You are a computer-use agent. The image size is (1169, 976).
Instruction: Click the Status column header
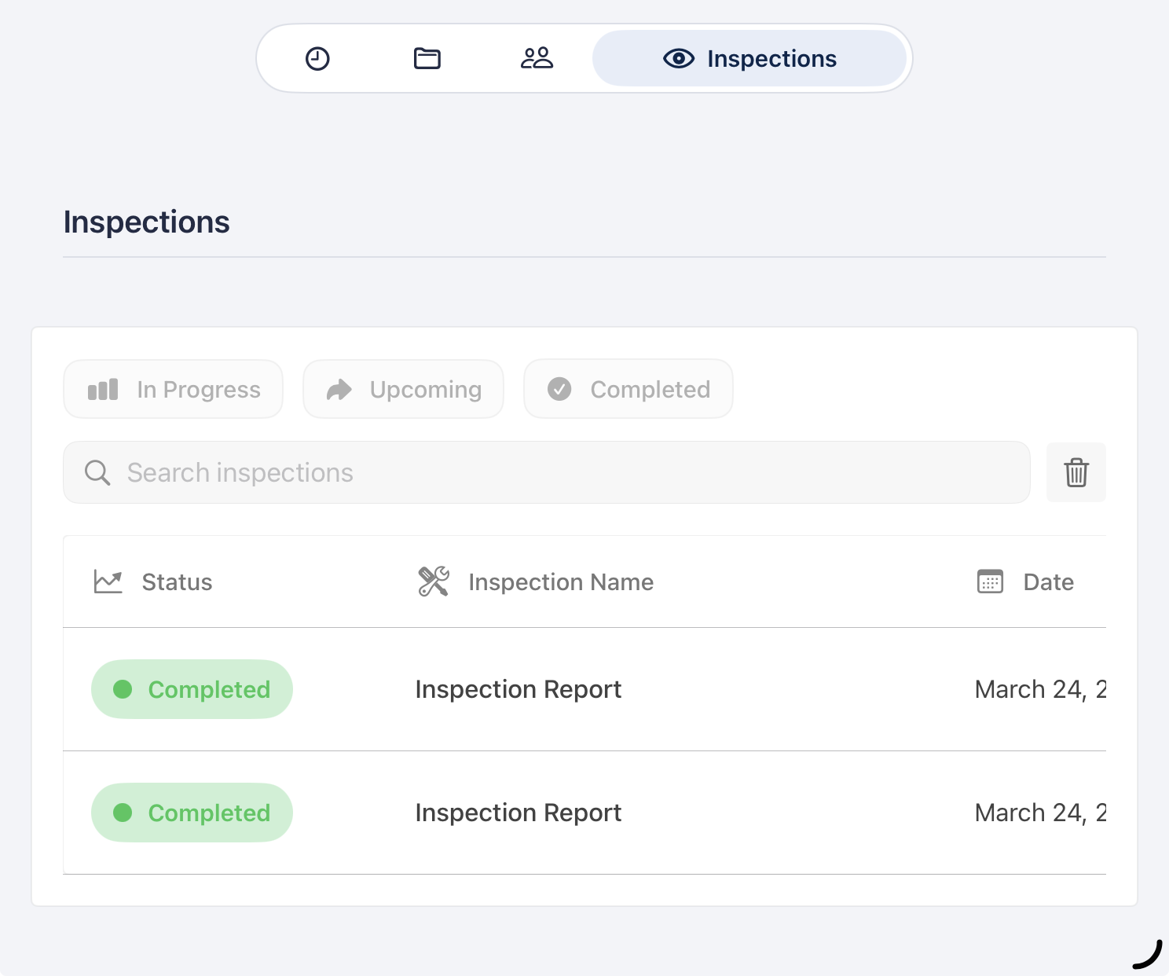[176, 582]
